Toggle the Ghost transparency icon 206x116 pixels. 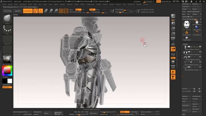pos(173,77)
